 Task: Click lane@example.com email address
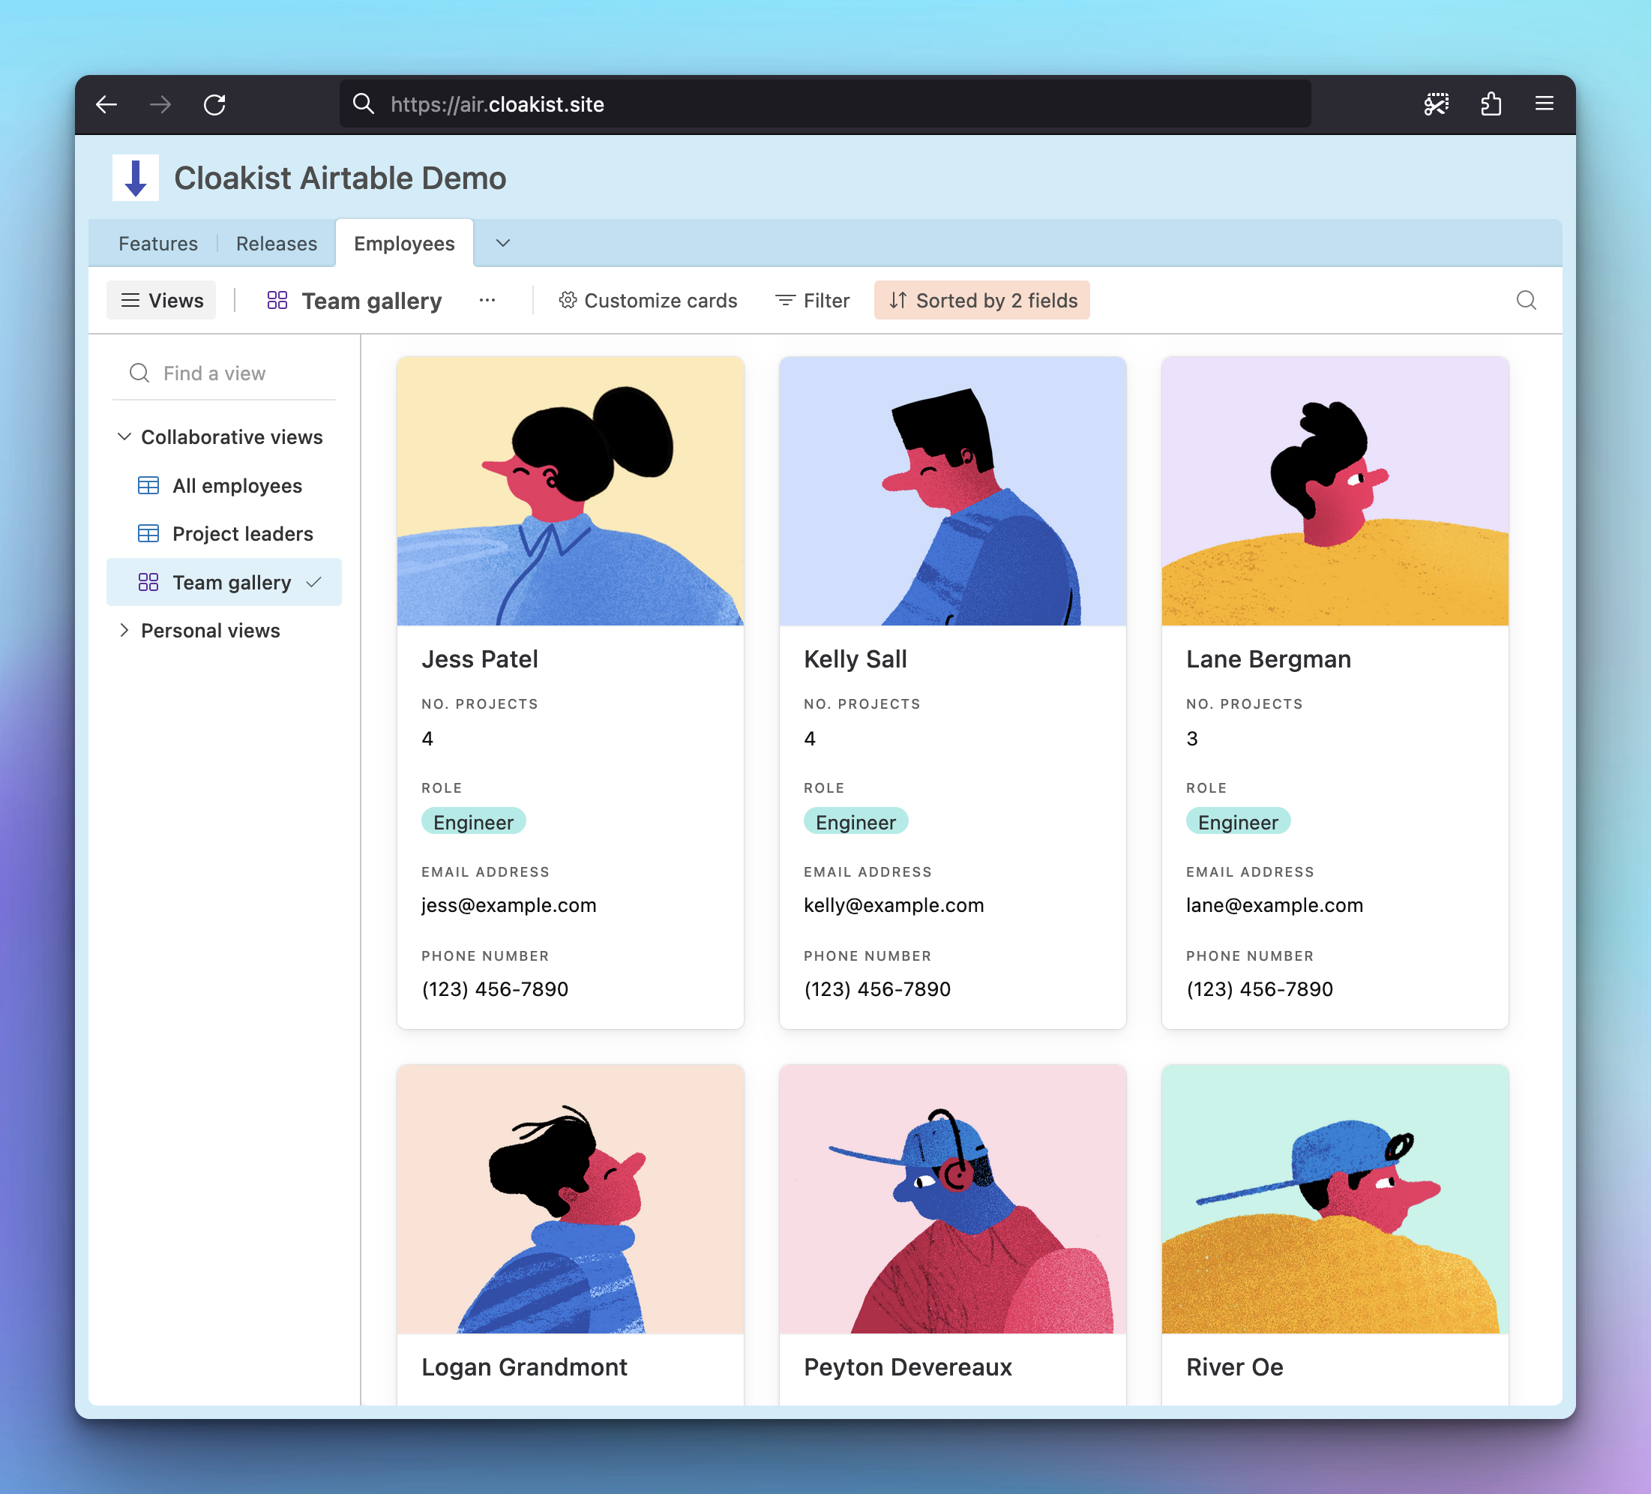[1275, 905]
